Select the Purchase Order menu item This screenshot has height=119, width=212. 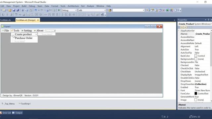24,38
